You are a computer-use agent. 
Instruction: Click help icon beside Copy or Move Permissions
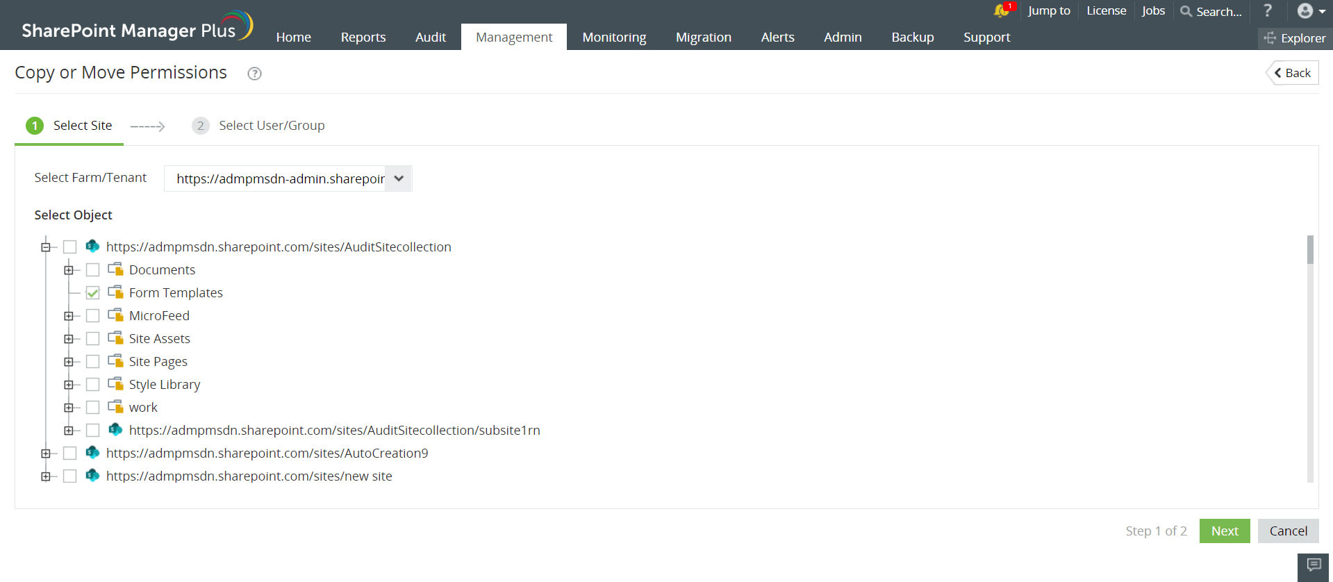pyautogui.click(x=255, y=74)
